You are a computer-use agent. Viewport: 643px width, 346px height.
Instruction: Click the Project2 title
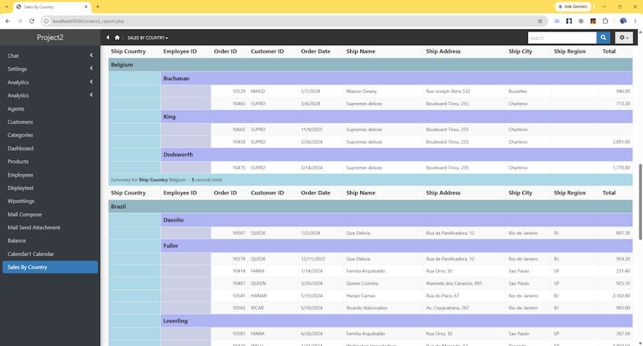tap(50, 37)
